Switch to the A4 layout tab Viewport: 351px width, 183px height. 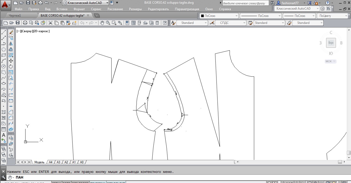pos(51,162)
